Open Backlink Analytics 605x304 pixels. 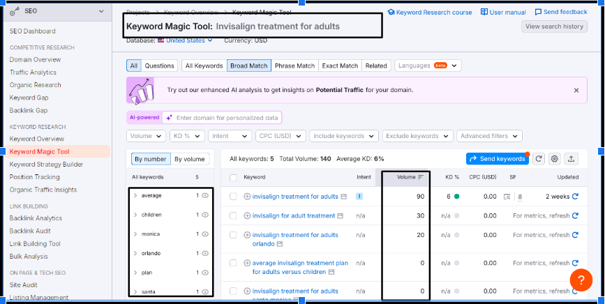36,218
